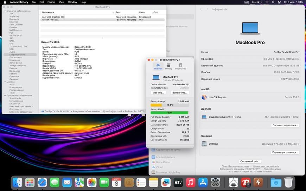Open Apple TV from the Dock

coord(178,183)
